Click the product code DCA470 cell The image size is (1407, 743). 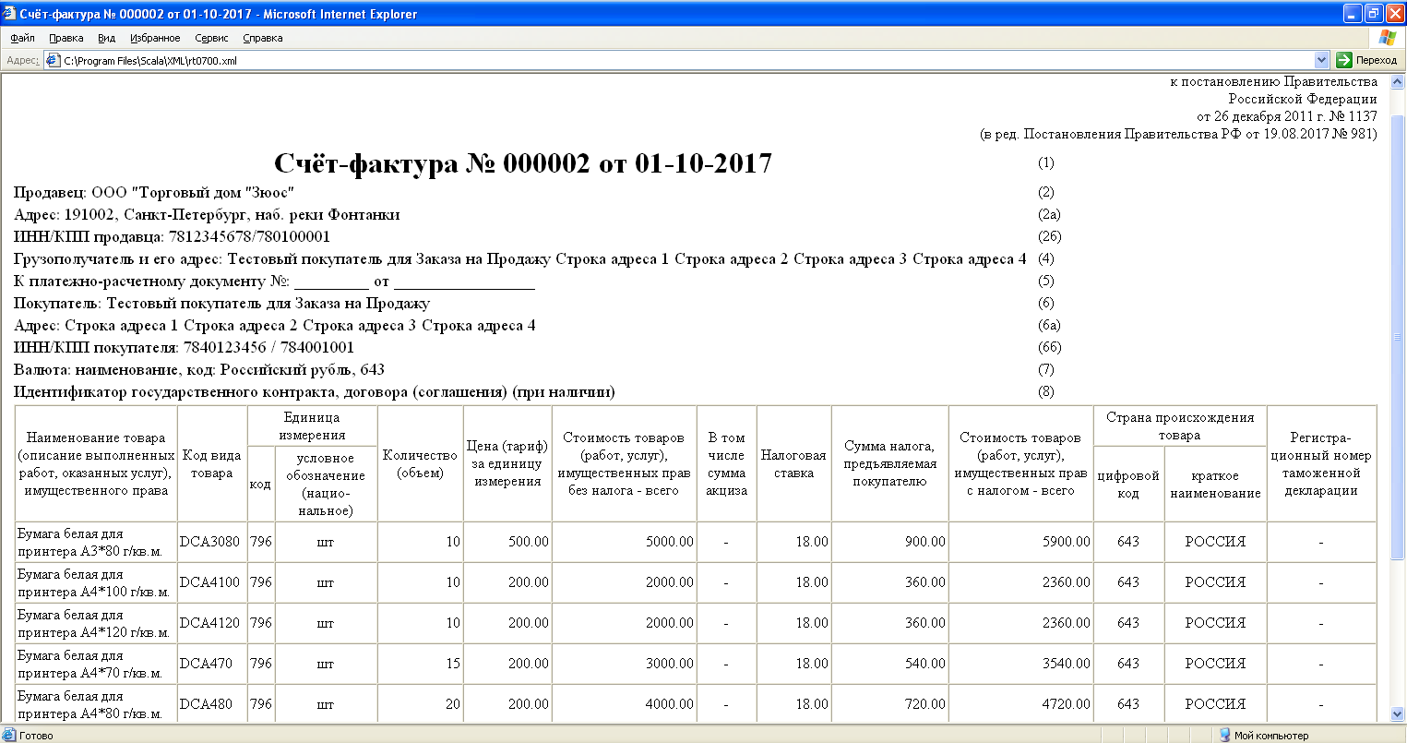pos(212,664)
